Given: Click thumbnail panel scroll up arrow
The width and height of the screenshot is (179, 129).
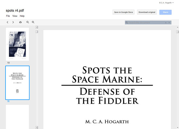Looking at the screenshot, I should pyautogui.click(x=37, y=27).
